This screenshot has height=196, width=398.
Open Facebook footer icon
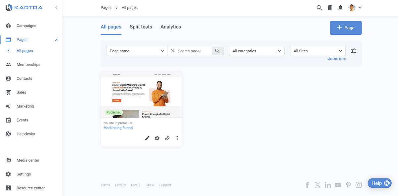pos(307,185)
